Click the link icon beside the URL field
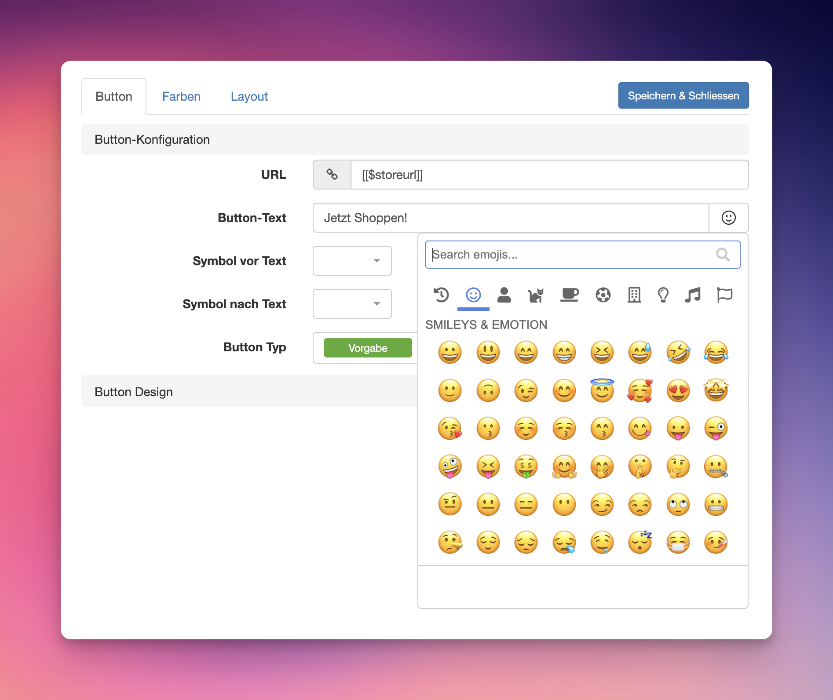 coord(332,175)
